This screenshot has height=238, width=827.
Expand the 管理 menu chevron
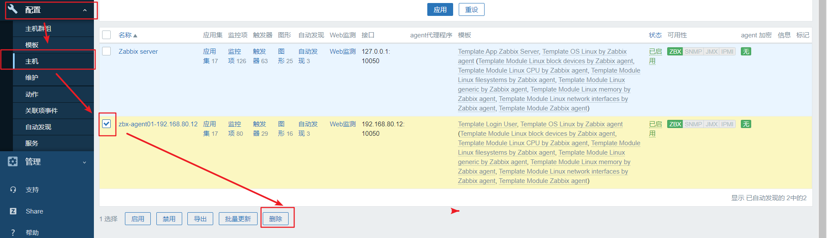point(84,162)
